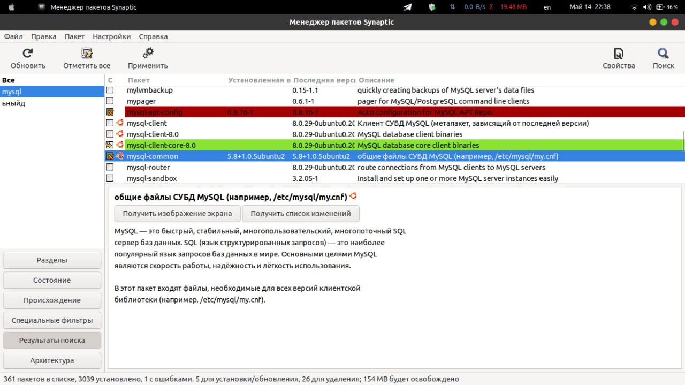
Task: Click version 3.2.05-1 of mysql-sandbox
Action: click(x=306, y=178)
